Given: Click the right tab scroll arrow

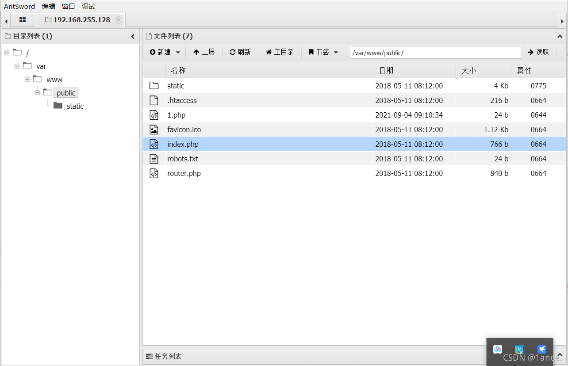Looking at the screenshot, I should (562, 20).
